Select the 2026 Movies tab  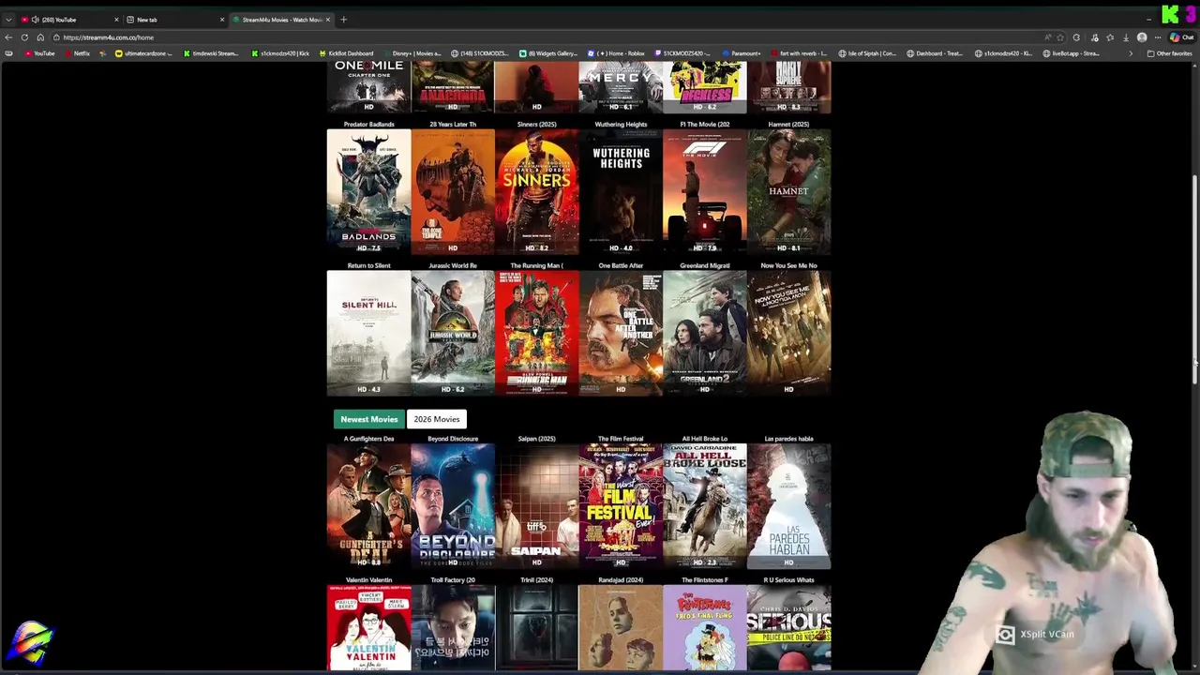437,419
